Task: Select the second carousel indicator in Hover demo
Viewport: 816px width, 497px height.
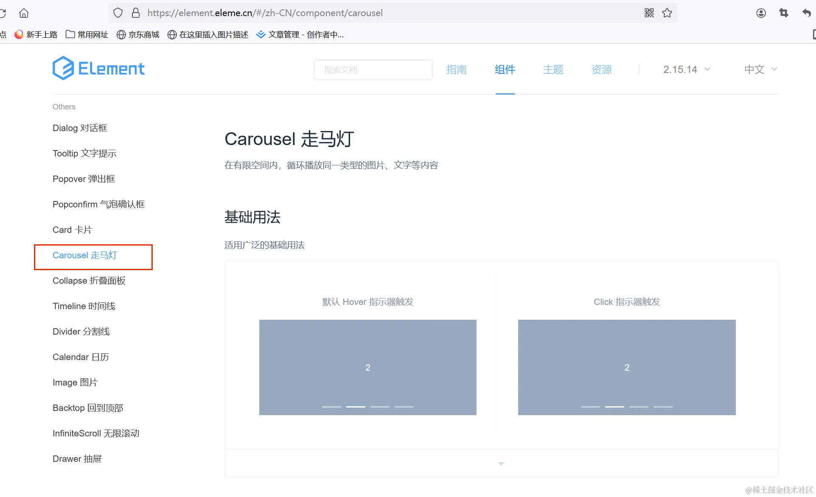Action: pos(356,406)
